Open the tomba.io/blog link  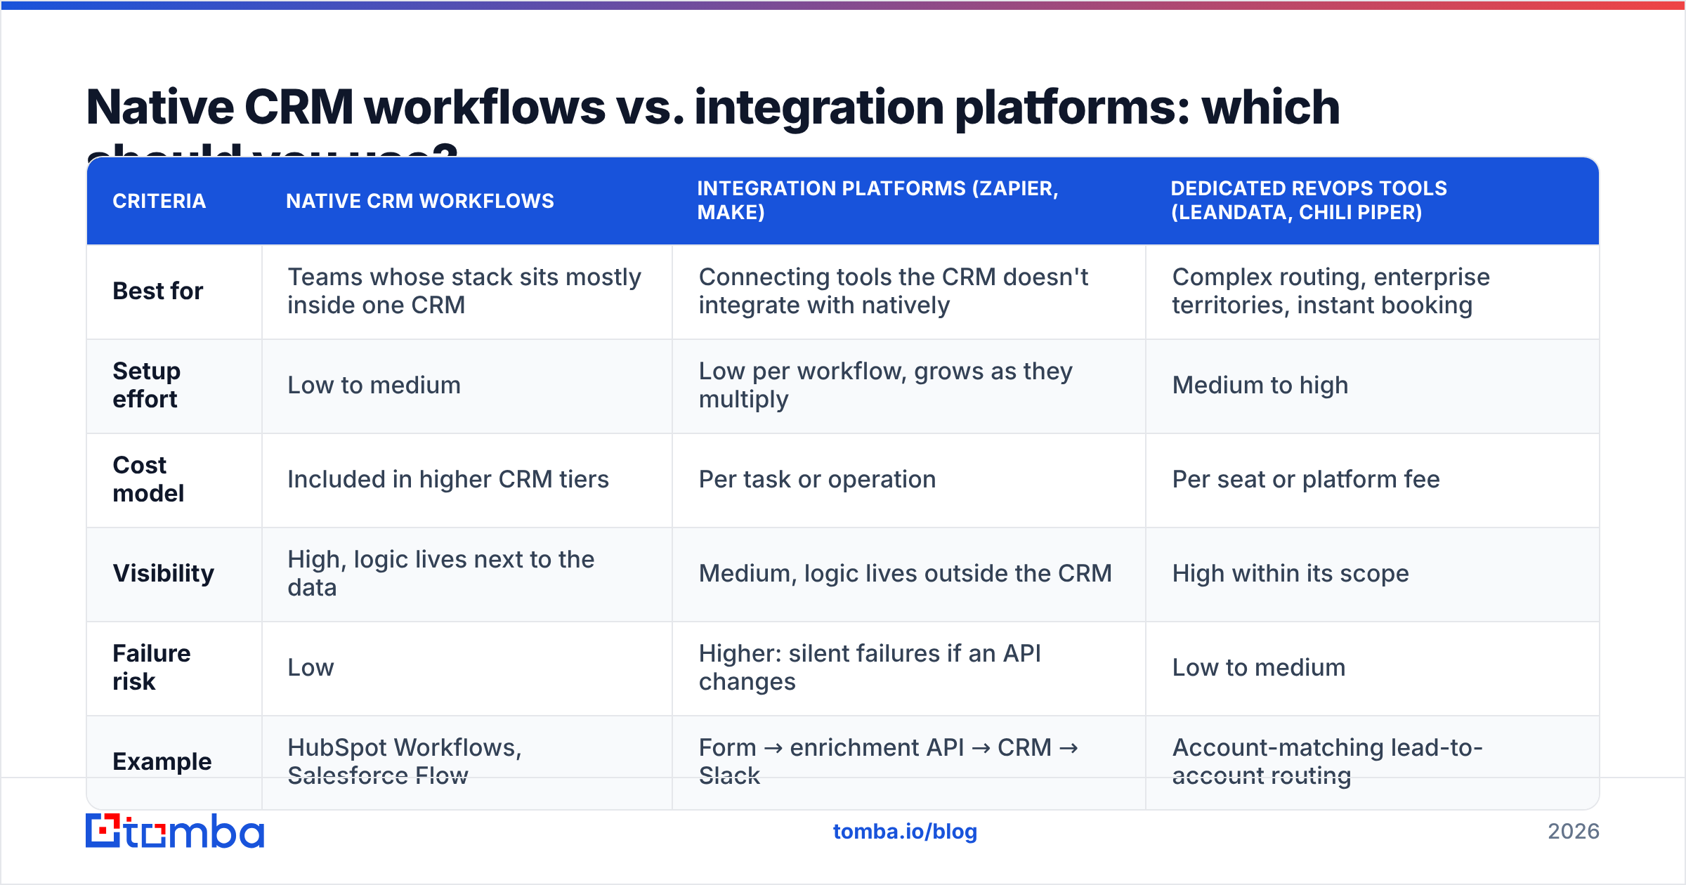[x=905, y=832]
